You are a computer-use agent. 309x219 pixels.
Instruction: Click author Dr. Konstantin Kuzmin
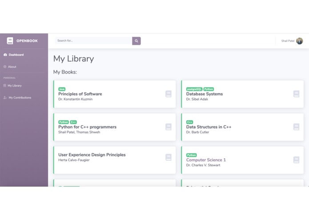75,99
